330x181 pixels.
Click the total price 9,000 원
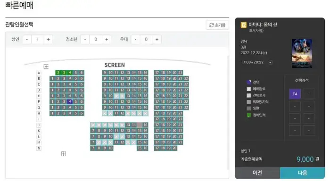tap(308, 159)
